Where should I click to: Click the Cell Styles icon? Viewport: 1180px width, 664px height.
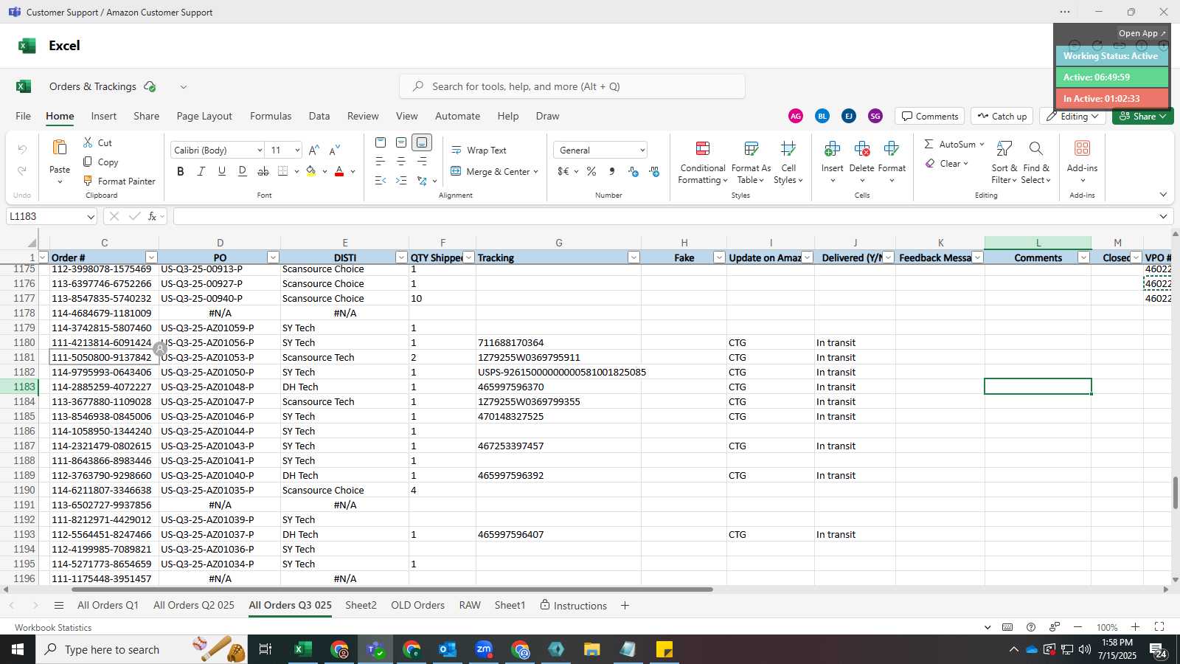point(788,149)
